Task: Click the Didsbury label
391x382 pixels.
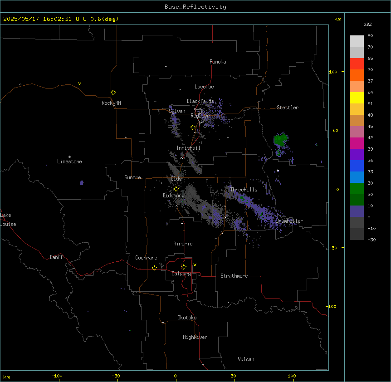Action: [174, 196]
